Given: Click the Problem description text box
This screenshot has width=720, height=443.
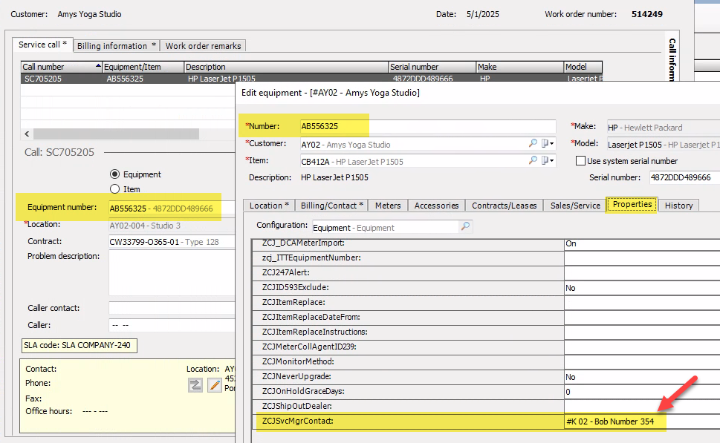Looking at the screenshot, I should (172, 273).
